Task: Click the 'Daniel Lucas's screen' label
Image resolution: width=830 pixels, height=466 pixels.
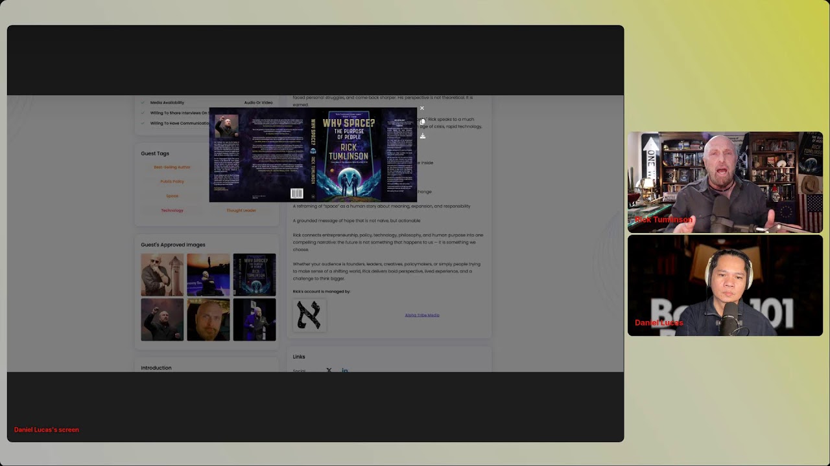Action: coord(47,430)
